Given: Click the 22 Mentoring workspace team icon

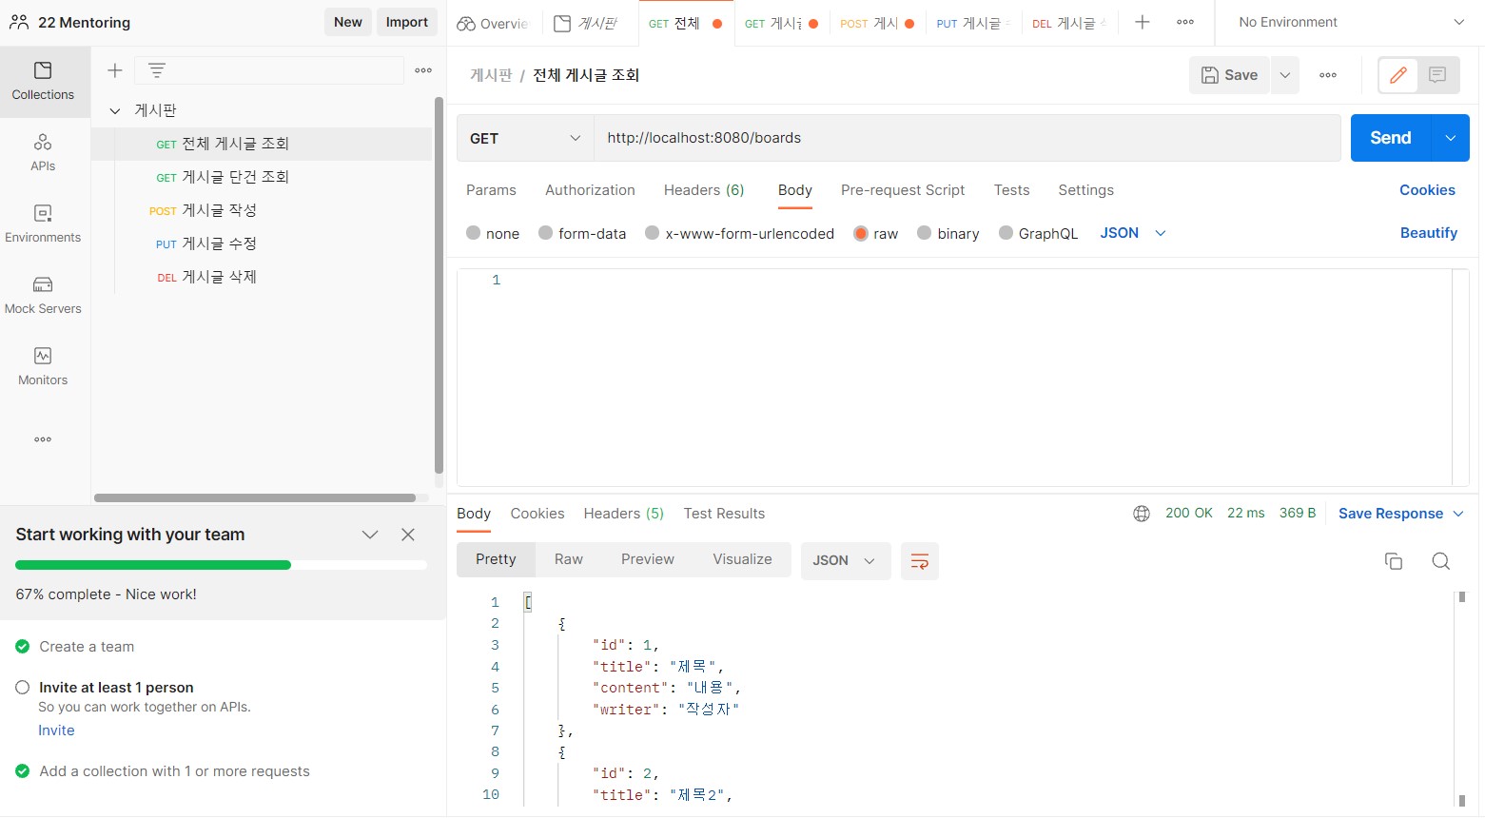Looking at the screenshot, I should [x=18, y=22].
